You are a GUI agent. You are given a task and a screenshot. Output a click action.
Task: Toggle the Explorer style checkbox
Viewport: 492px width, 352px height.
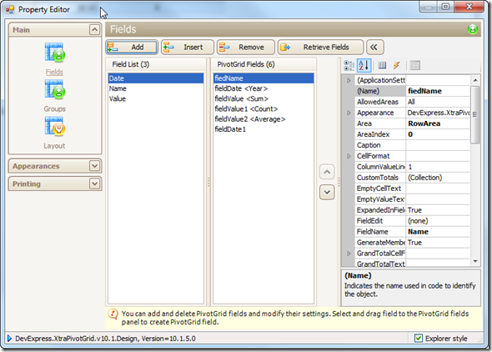[419, 338]
